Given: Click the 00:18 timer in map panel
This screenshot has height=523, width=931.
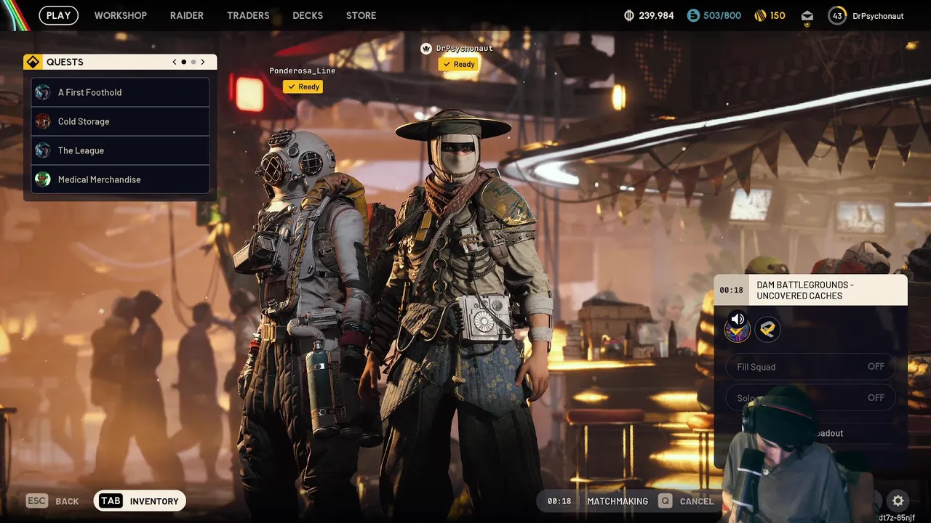Looking at the screenshot, I should tap(731, 290).
